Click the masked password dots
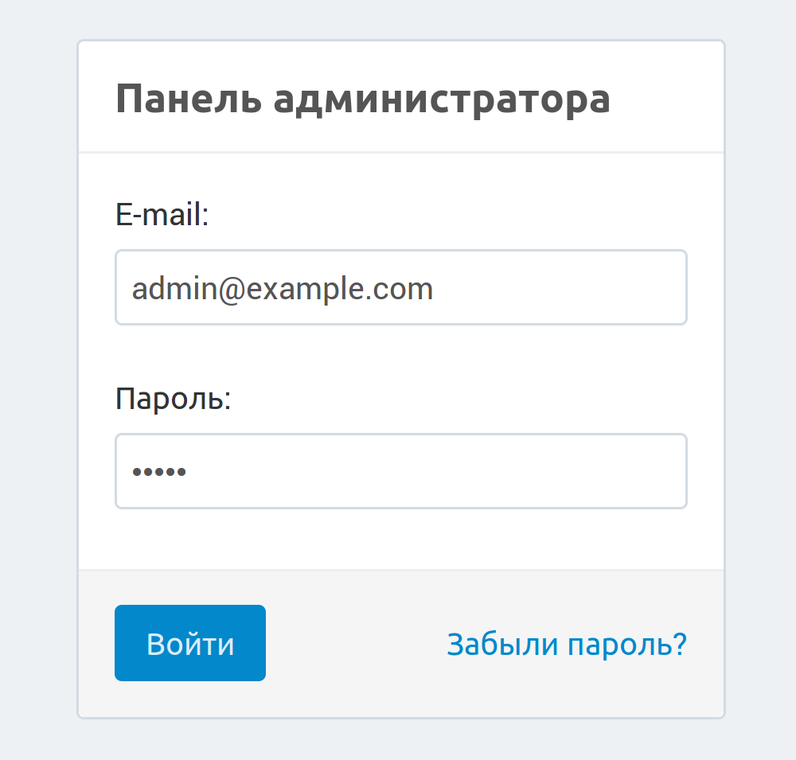The image size is (796, 760). tap(159, 471)
